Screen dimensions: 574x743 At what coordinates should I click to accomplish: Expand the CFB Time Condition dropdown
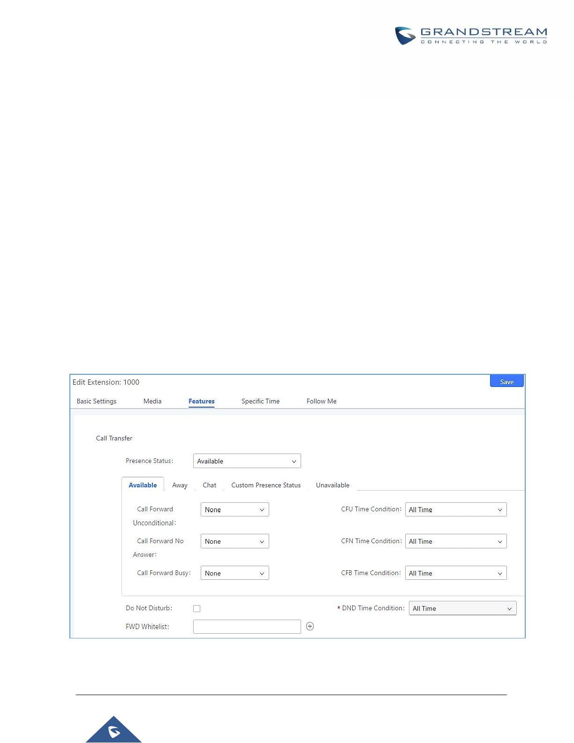pyautogui.click(x=456, y=573)
